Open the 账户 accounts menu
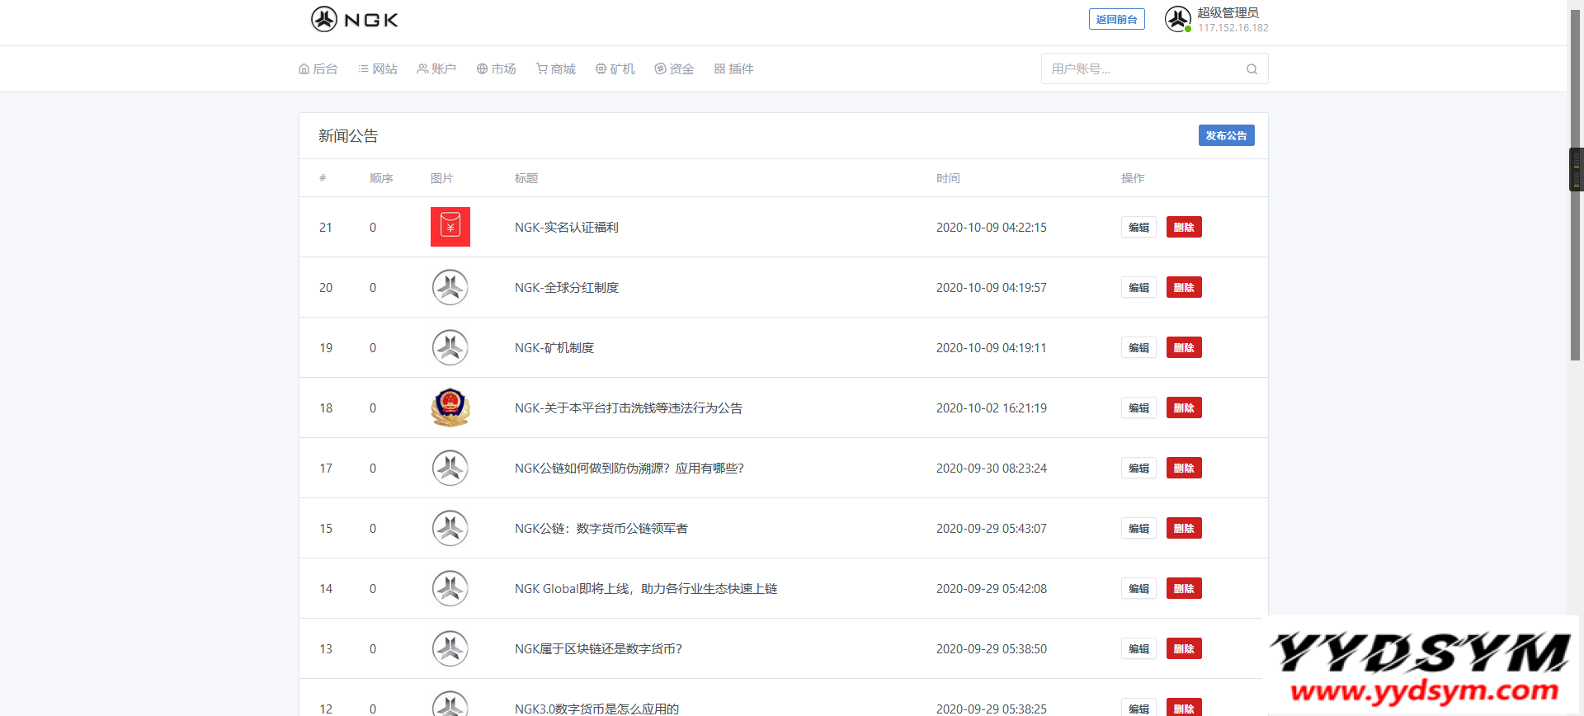1584x716 pixels. [436, 69]
